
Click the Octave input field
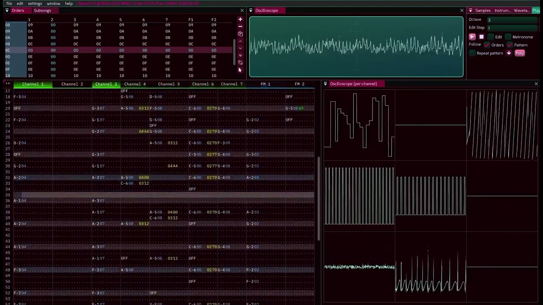click(x=512, y=20)
